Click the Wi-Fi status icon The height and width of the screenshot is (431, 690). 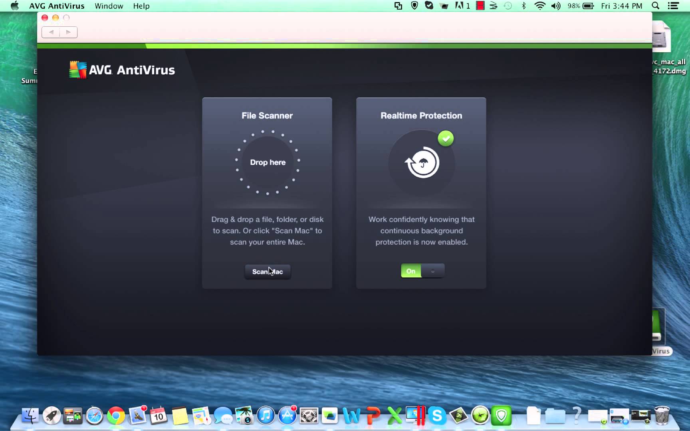[540, 6]
